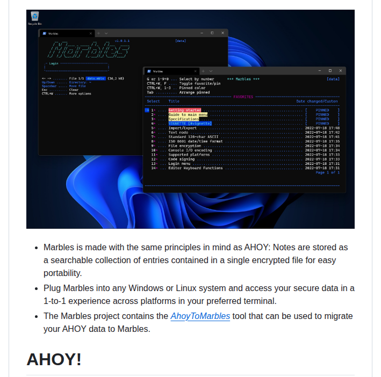The image size is (381, 377).
Task: Select the File encryption entry
Action: click(x=185, y=146)
